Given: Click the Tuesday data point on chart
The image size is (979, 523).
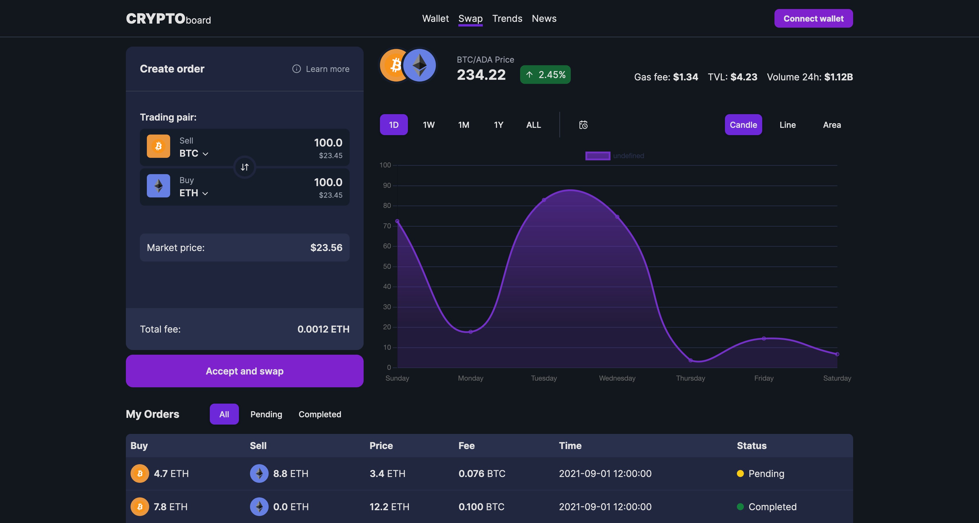Looking at the screenshot, I should tap(544, 200).
